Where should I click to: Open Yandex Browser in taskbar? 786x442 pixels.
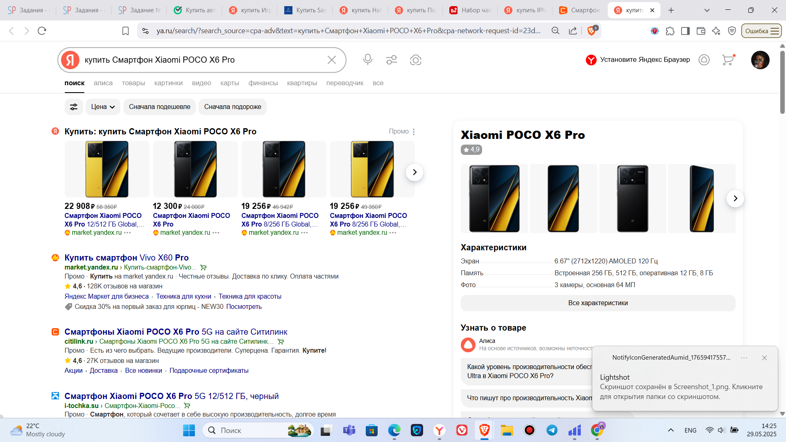tap(439, 430)
